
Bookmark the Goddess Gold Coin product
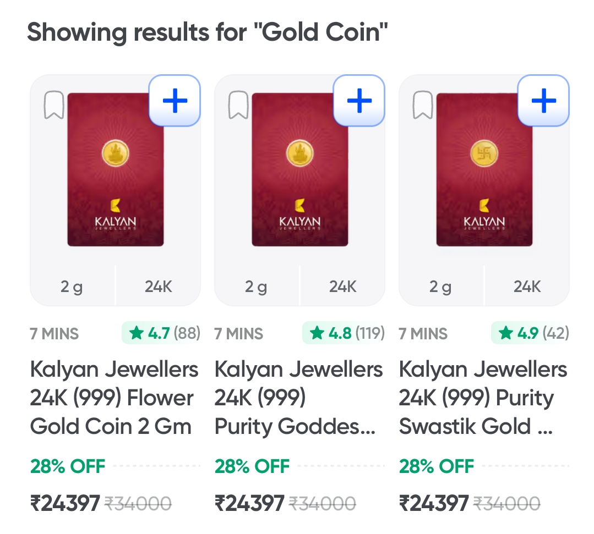238,106
